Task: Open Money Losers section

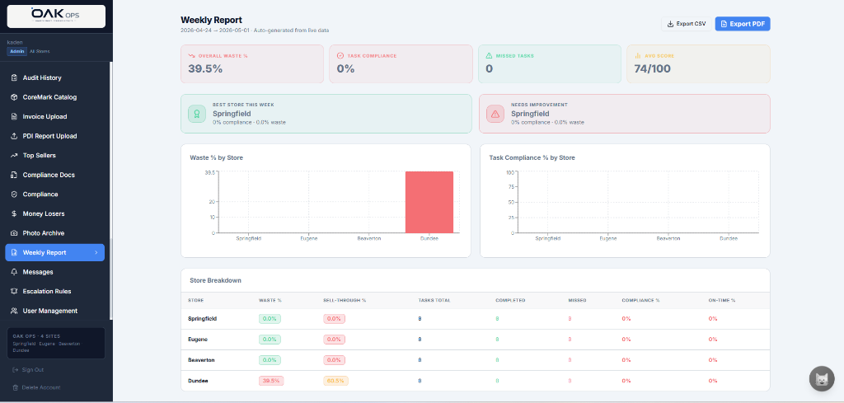Action: click(55, 213)
